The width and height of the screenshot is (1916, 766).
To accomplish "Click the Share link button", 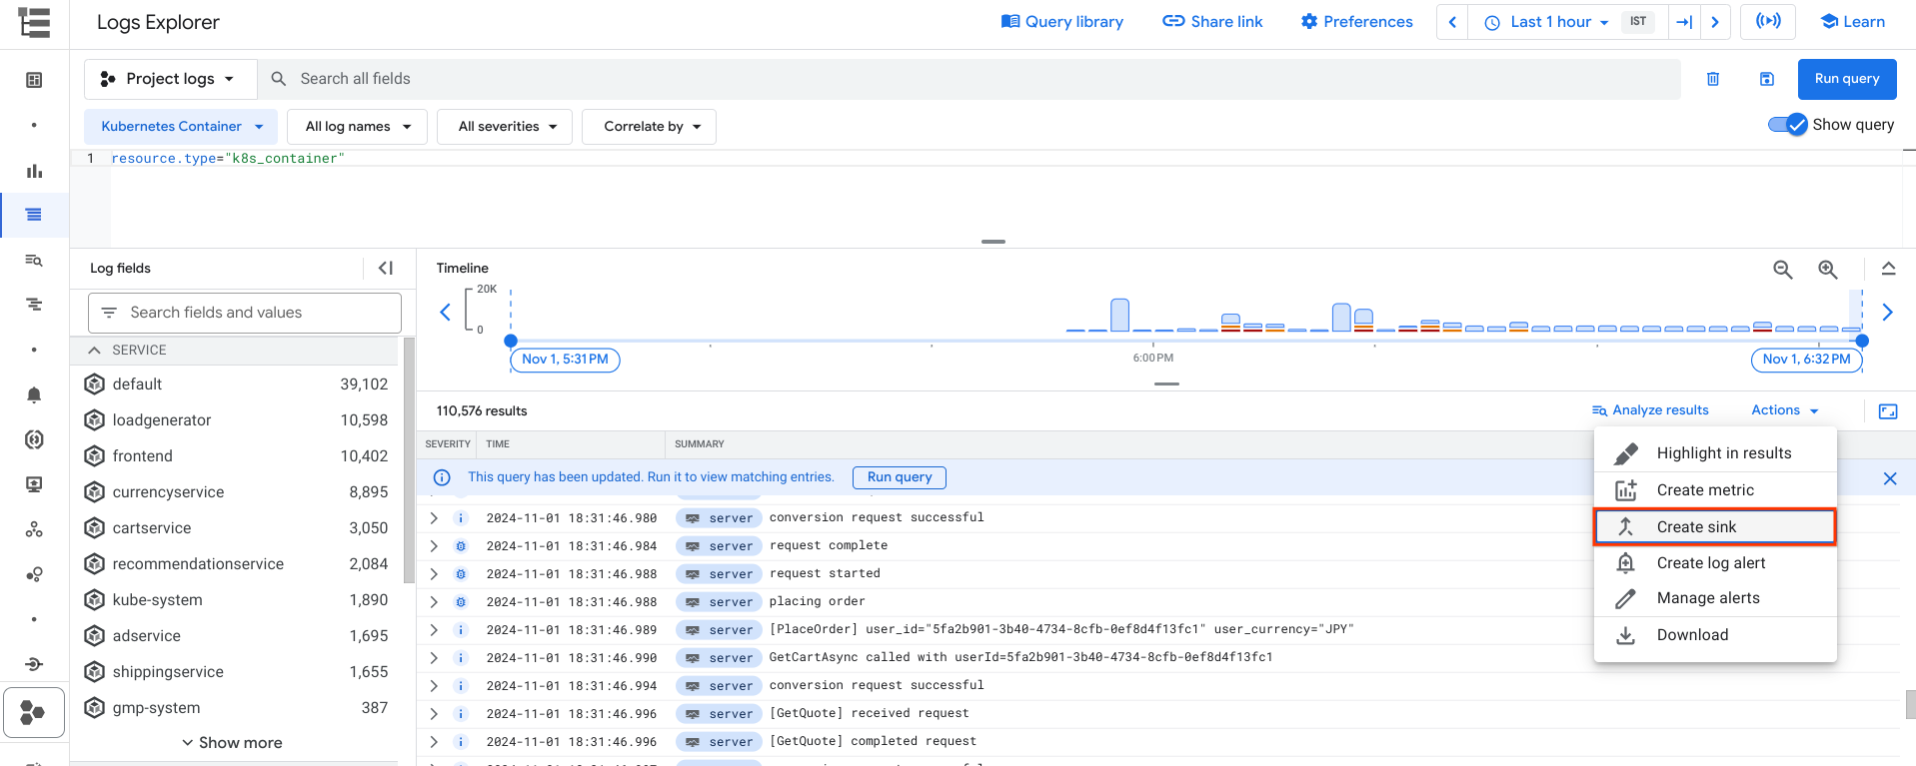I will pos(1212,22).
